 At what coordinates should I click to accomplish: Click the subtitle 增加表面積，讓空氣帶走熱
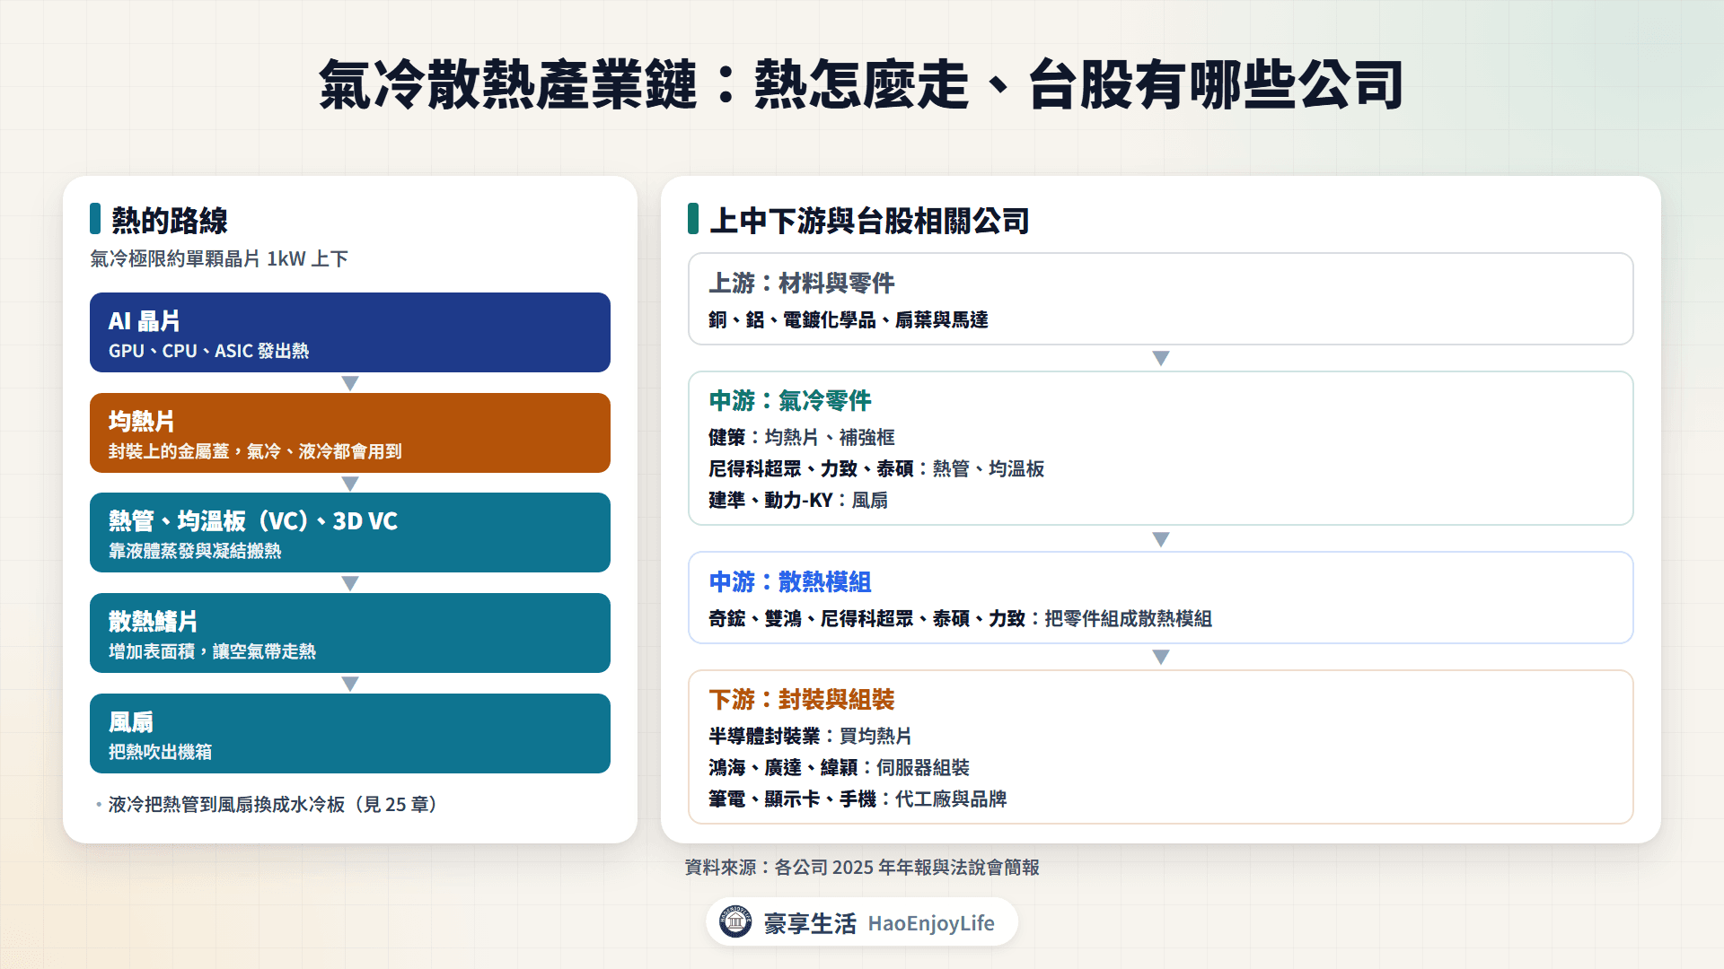click(212, 651)
